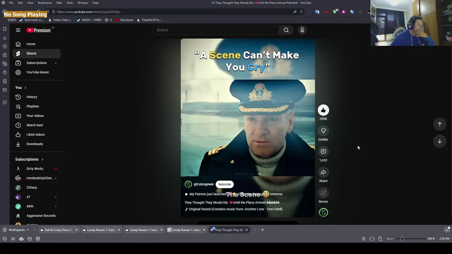Click the YouTube search field

click(x=215, y=30)
